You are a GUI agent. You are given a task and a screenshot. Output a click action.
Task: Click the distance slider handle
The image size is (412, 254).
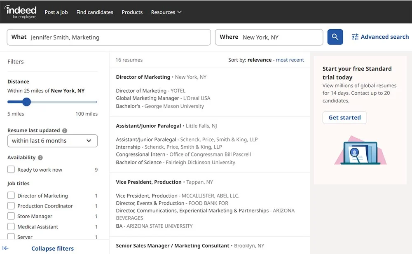(26, 102)
